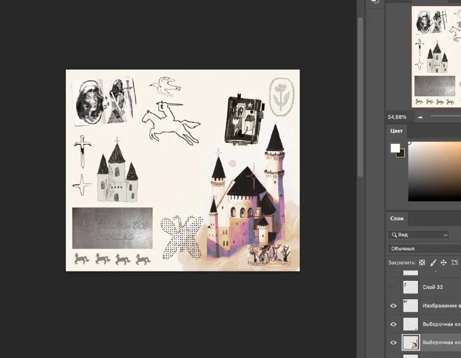Switch to the Слои panel tab

(396, 218)
